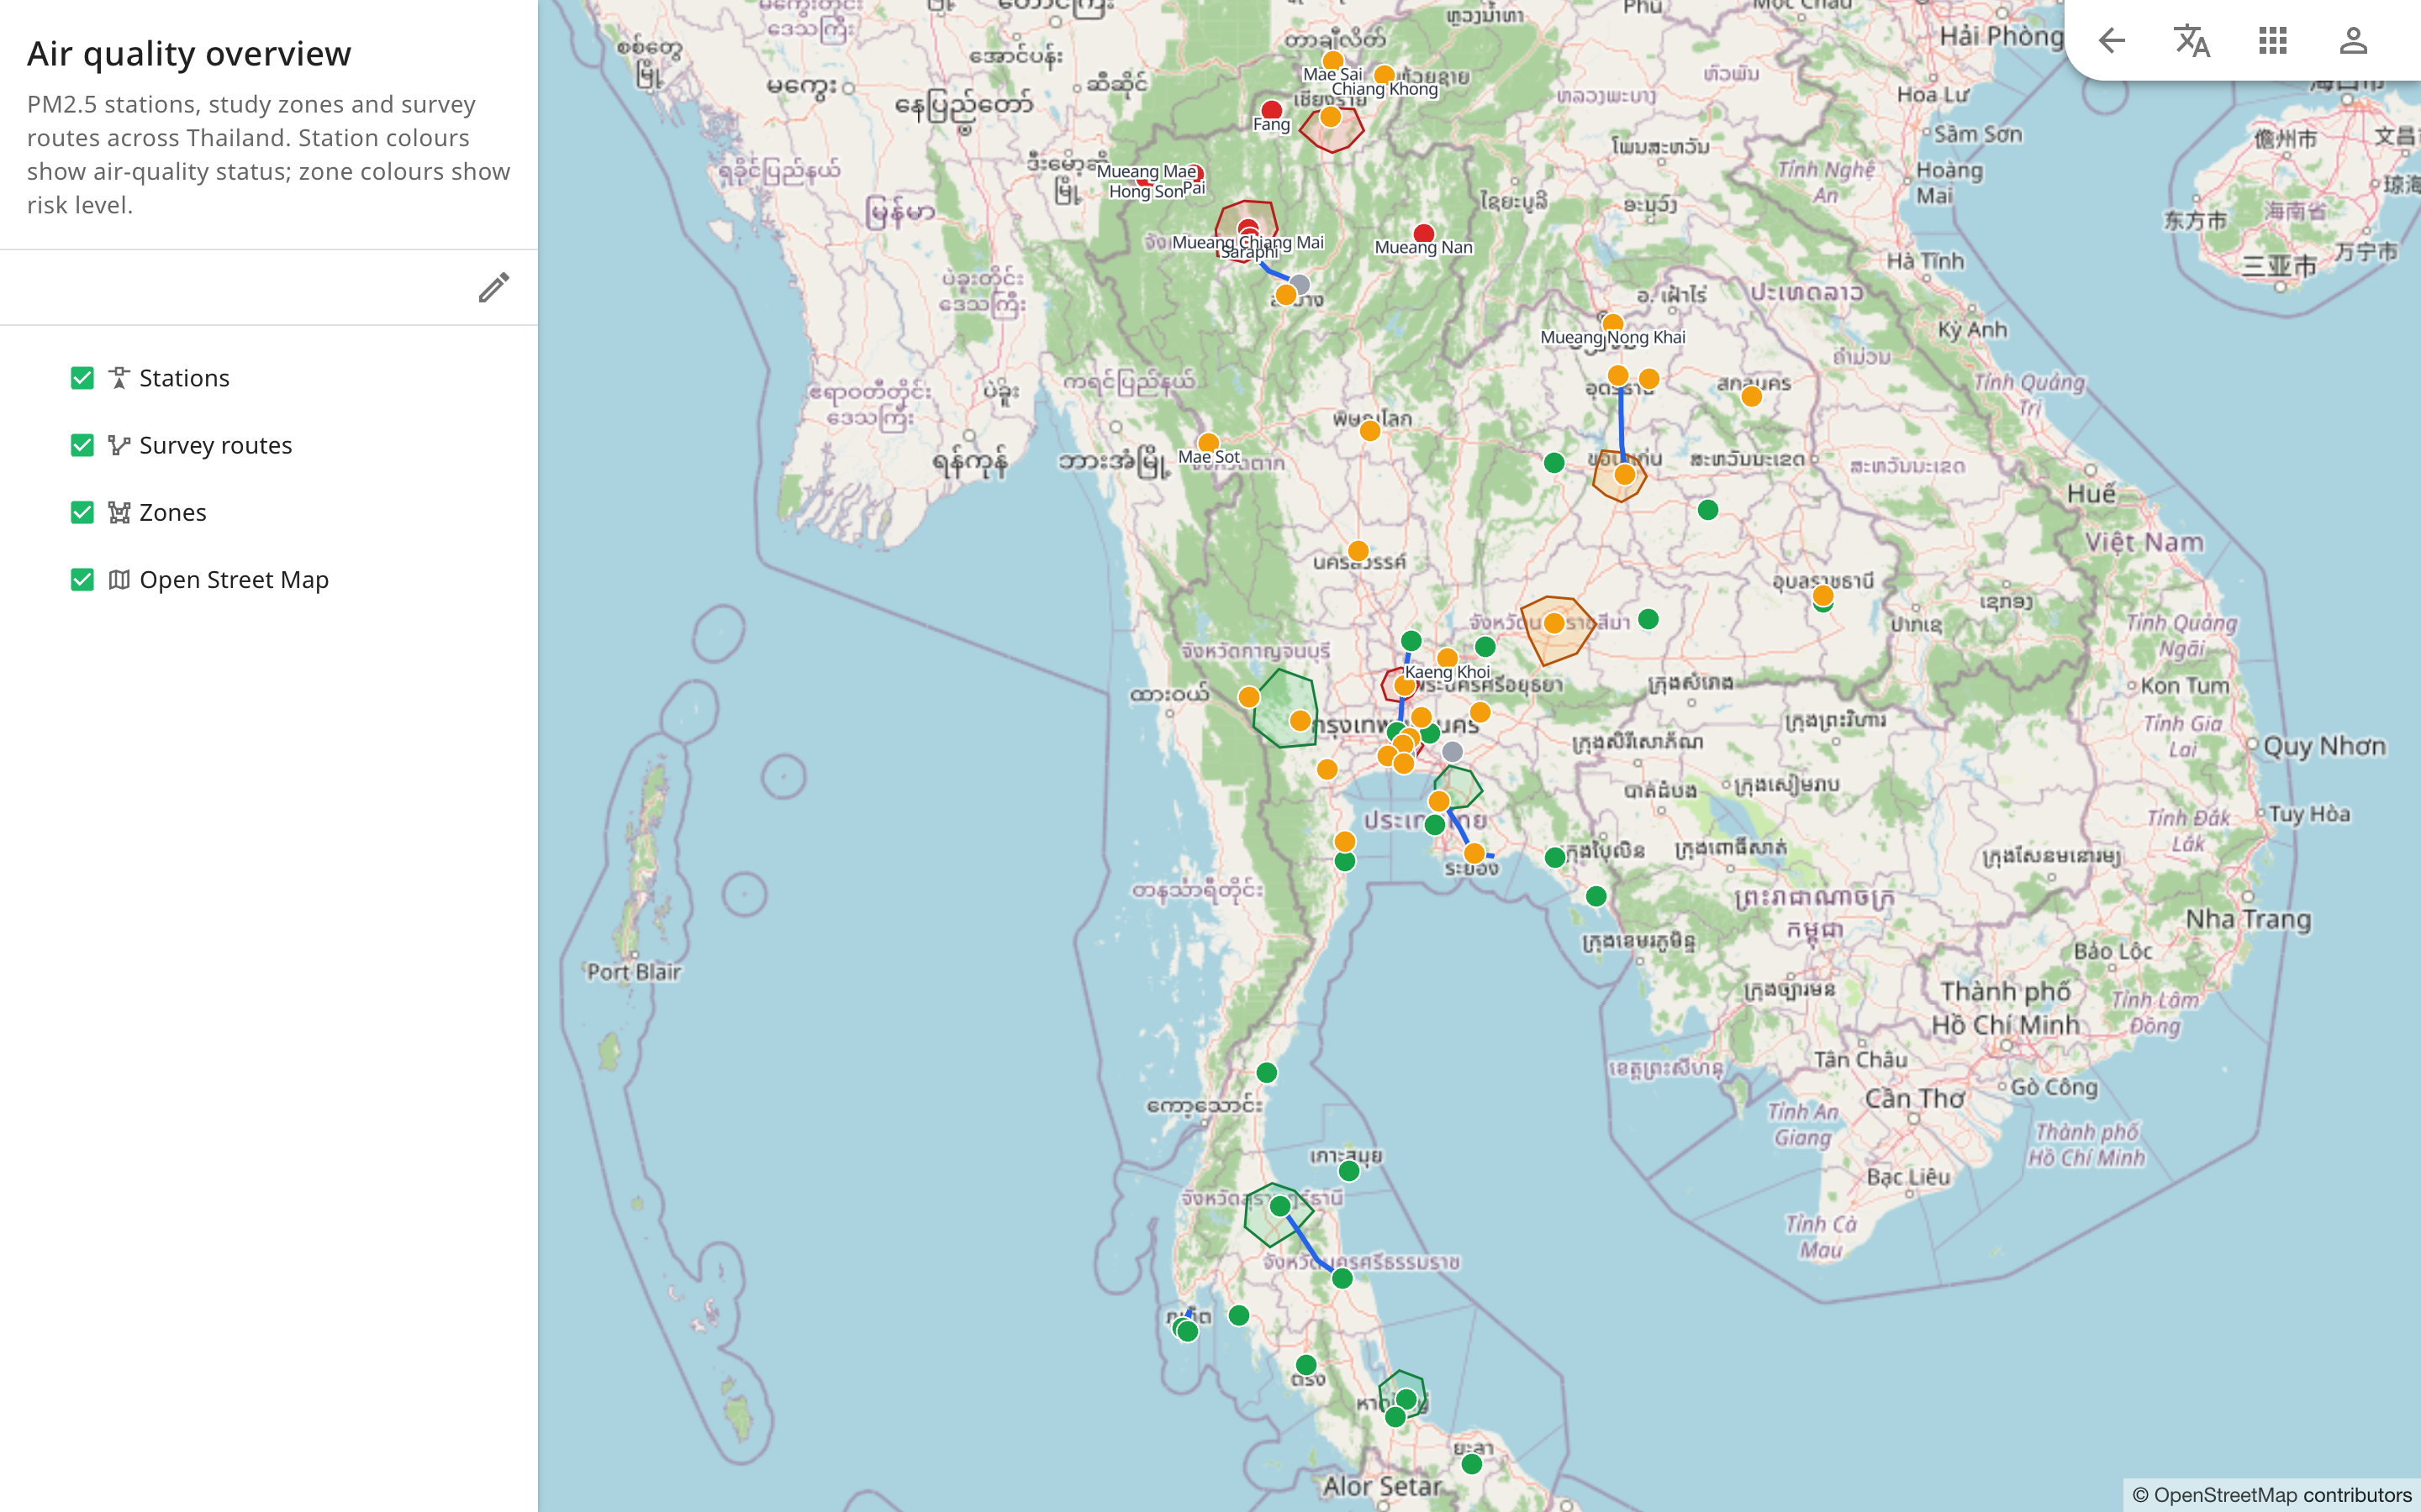
Task: Select the Stations layer label
Action: click(184, 378)
